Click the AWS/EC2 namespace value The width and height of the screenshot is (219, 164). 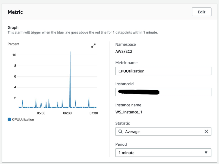point(124,52)
